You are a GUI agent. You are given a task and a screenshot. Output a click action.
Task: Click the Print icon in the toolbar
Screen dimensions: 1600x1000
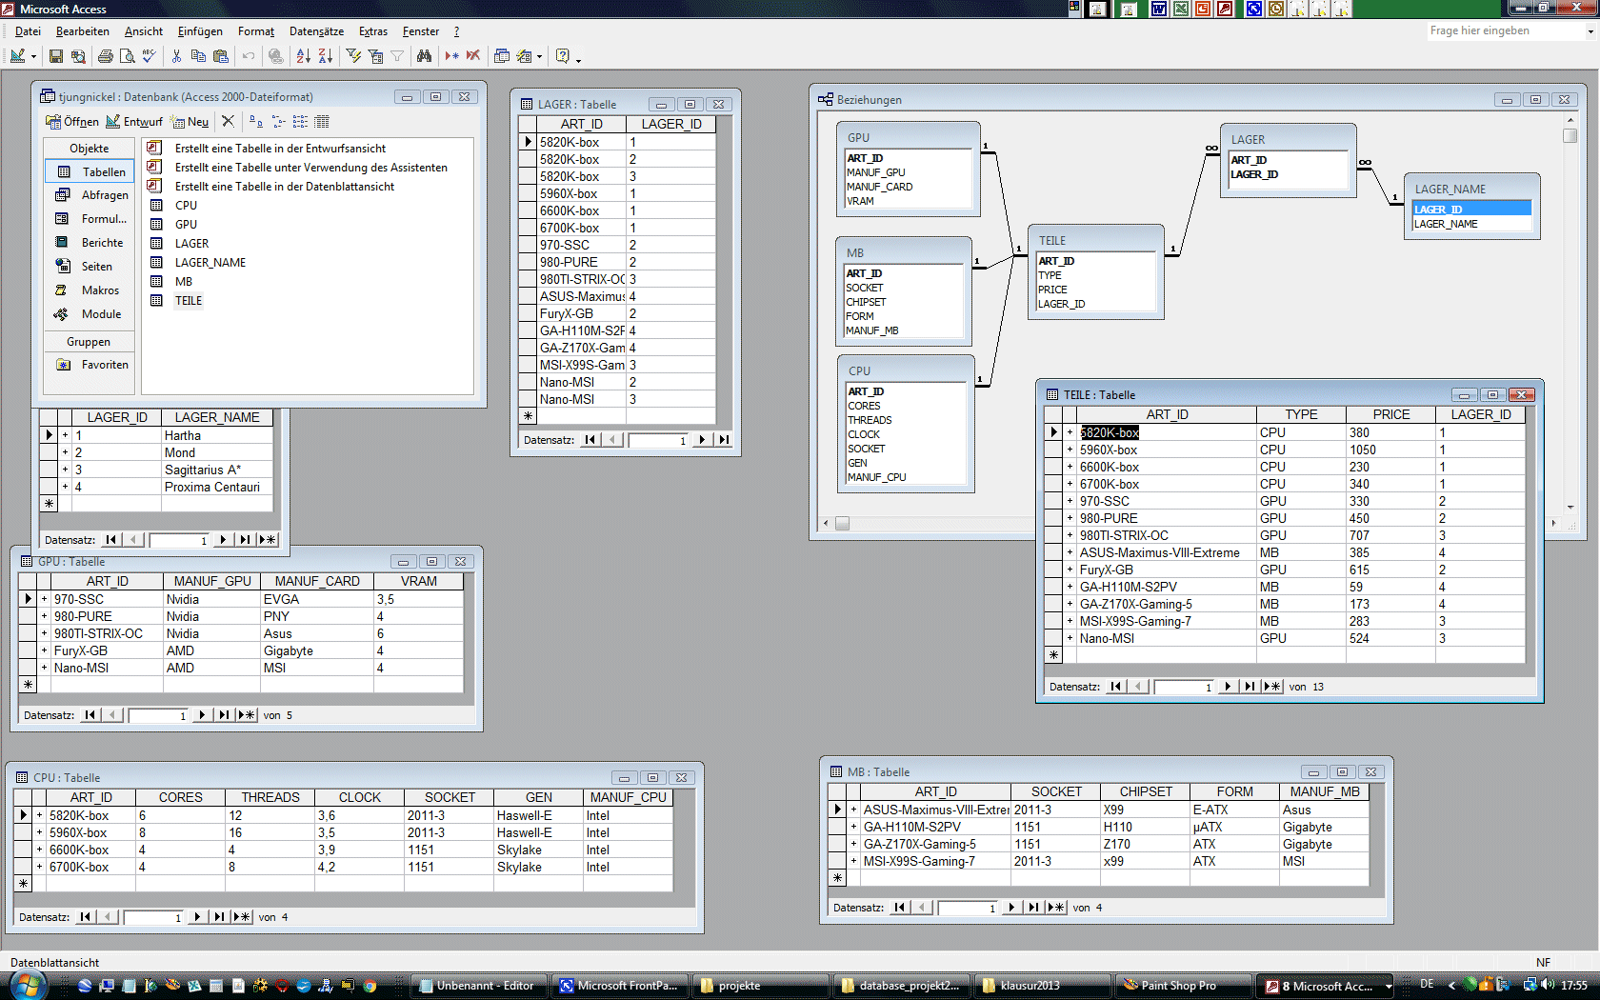point(106,56)
